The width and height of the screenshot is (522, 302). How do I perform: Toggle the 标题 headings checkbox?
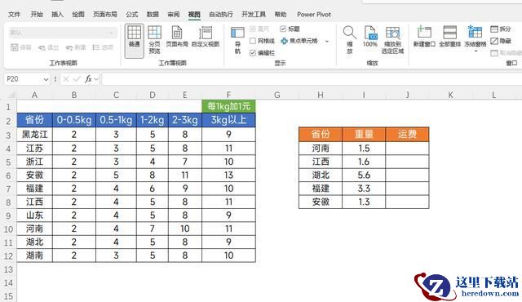[x=283, y=29]
